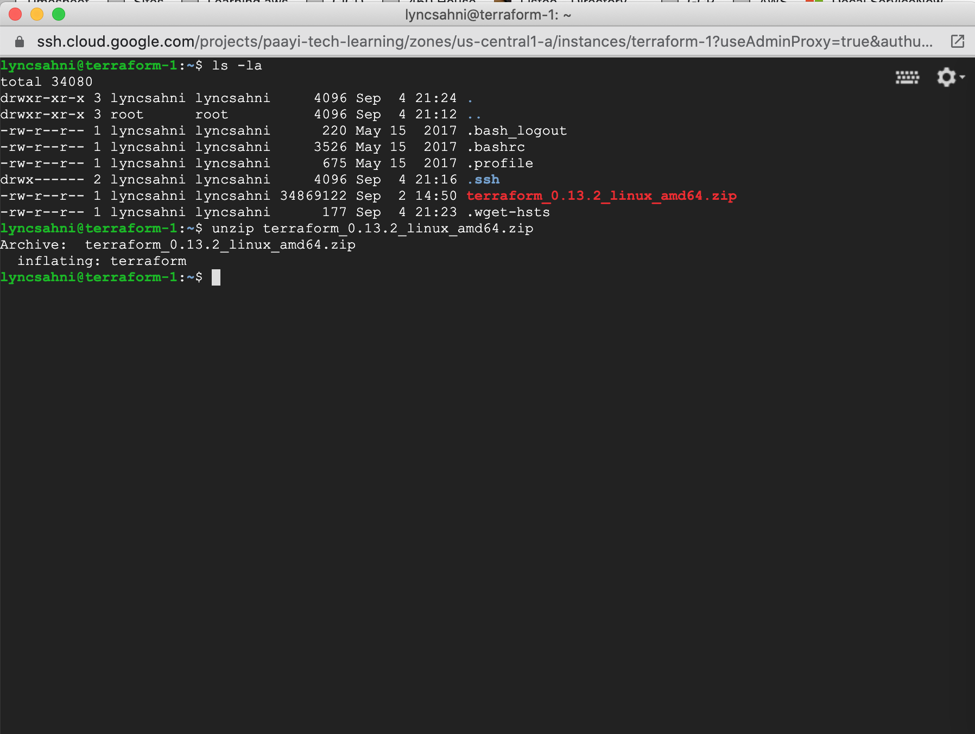Click the file size 34869122
The image size is (975, 734).
pos(313,196)
